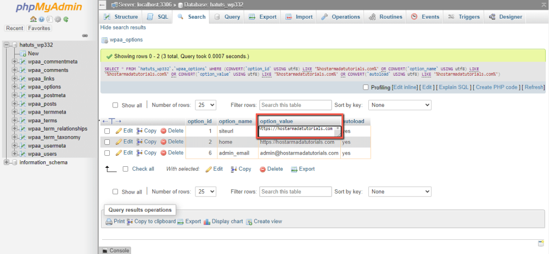Click the Copy icon for admin_email row
549x254 pixels.
tap(139, 153)
